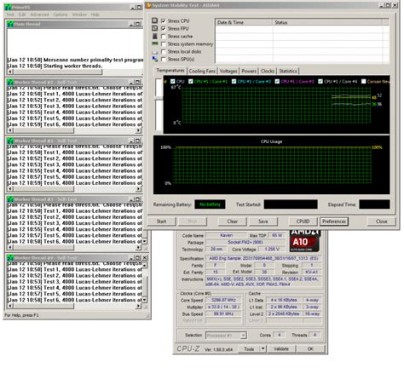
Task: Click the Worker thread #1 window icon
Action: point(10,83)
